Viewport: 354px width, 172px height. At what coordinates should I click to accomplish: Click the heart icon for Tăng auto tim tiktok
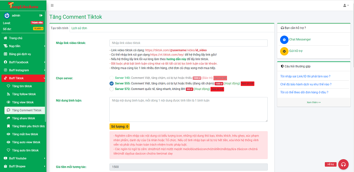pos(8,150)
